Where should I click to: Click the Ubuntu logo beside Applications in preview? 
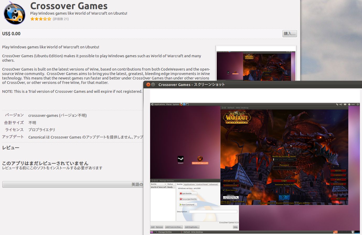point(152,104)
